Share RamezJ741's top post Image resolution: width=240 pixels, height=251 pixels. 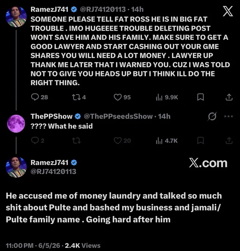click(229, 97)
